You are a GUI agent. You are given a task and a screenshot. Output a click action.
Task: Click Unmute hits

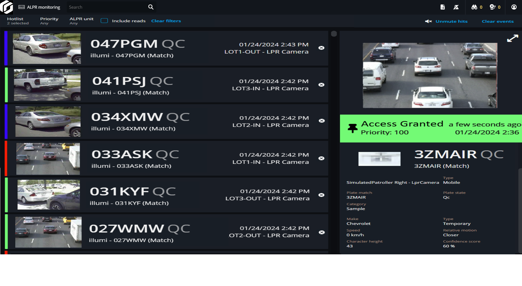451,21
